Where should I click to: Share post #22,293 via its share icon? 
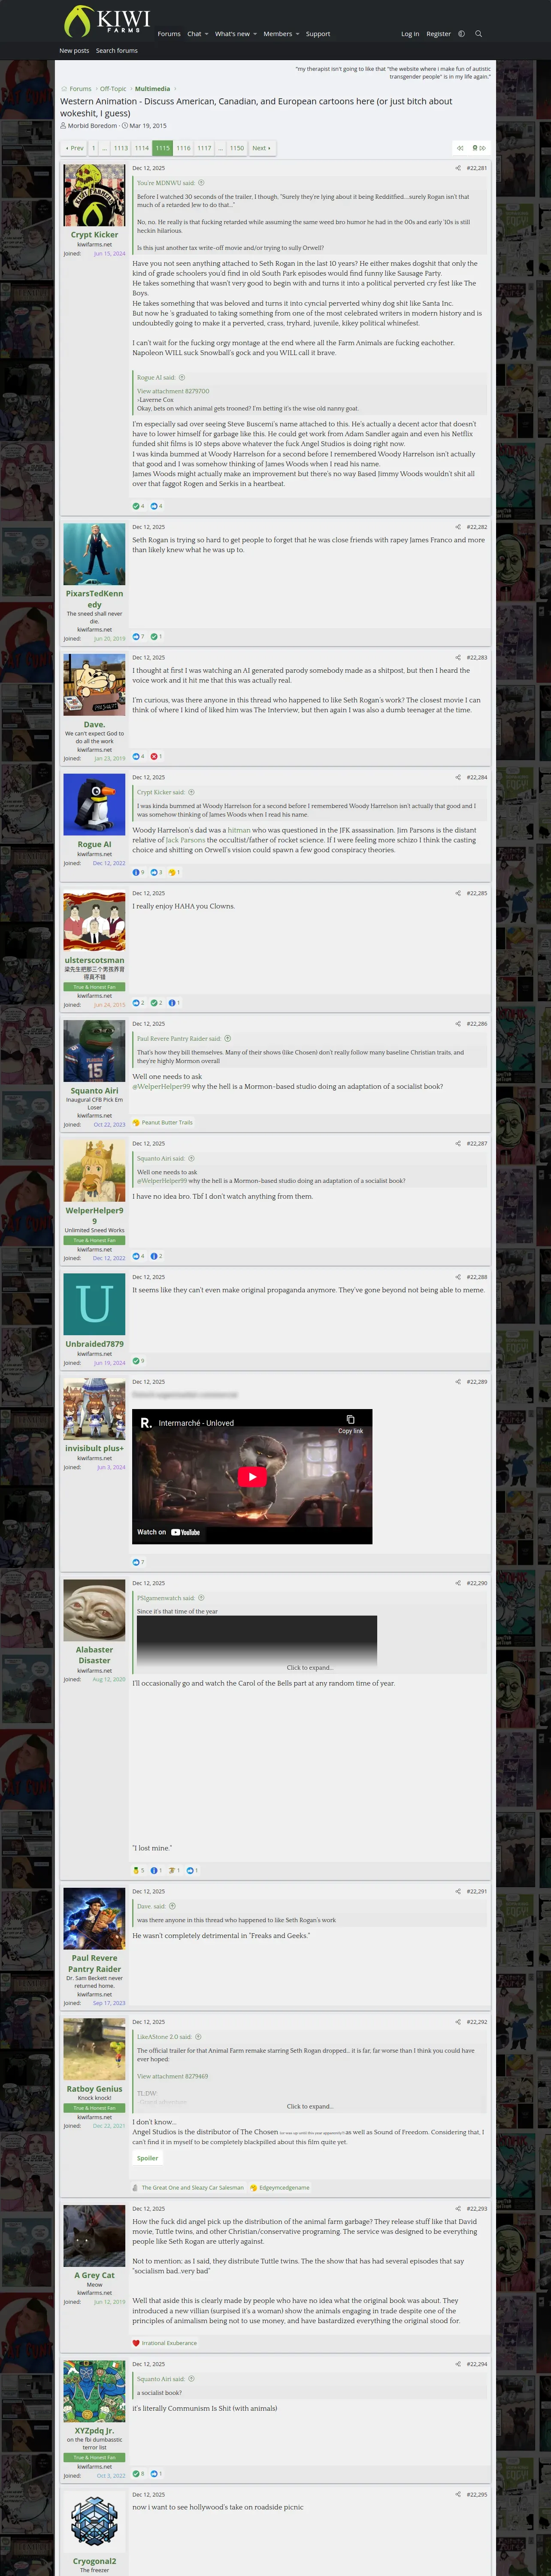pos(458,2208)
